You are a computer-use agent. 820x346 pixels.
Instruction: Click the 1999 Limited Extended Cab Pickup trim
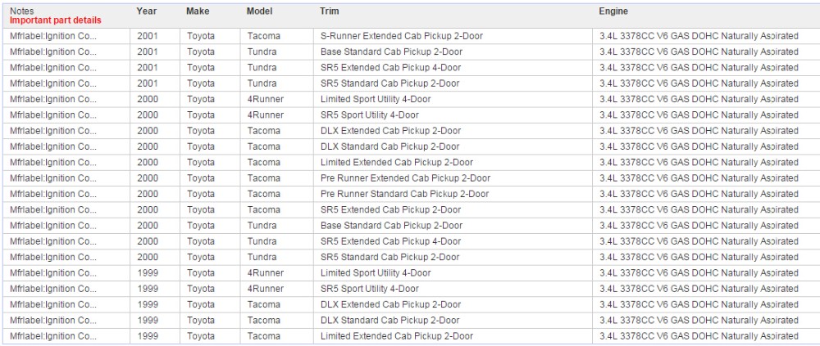click(396, 336)
